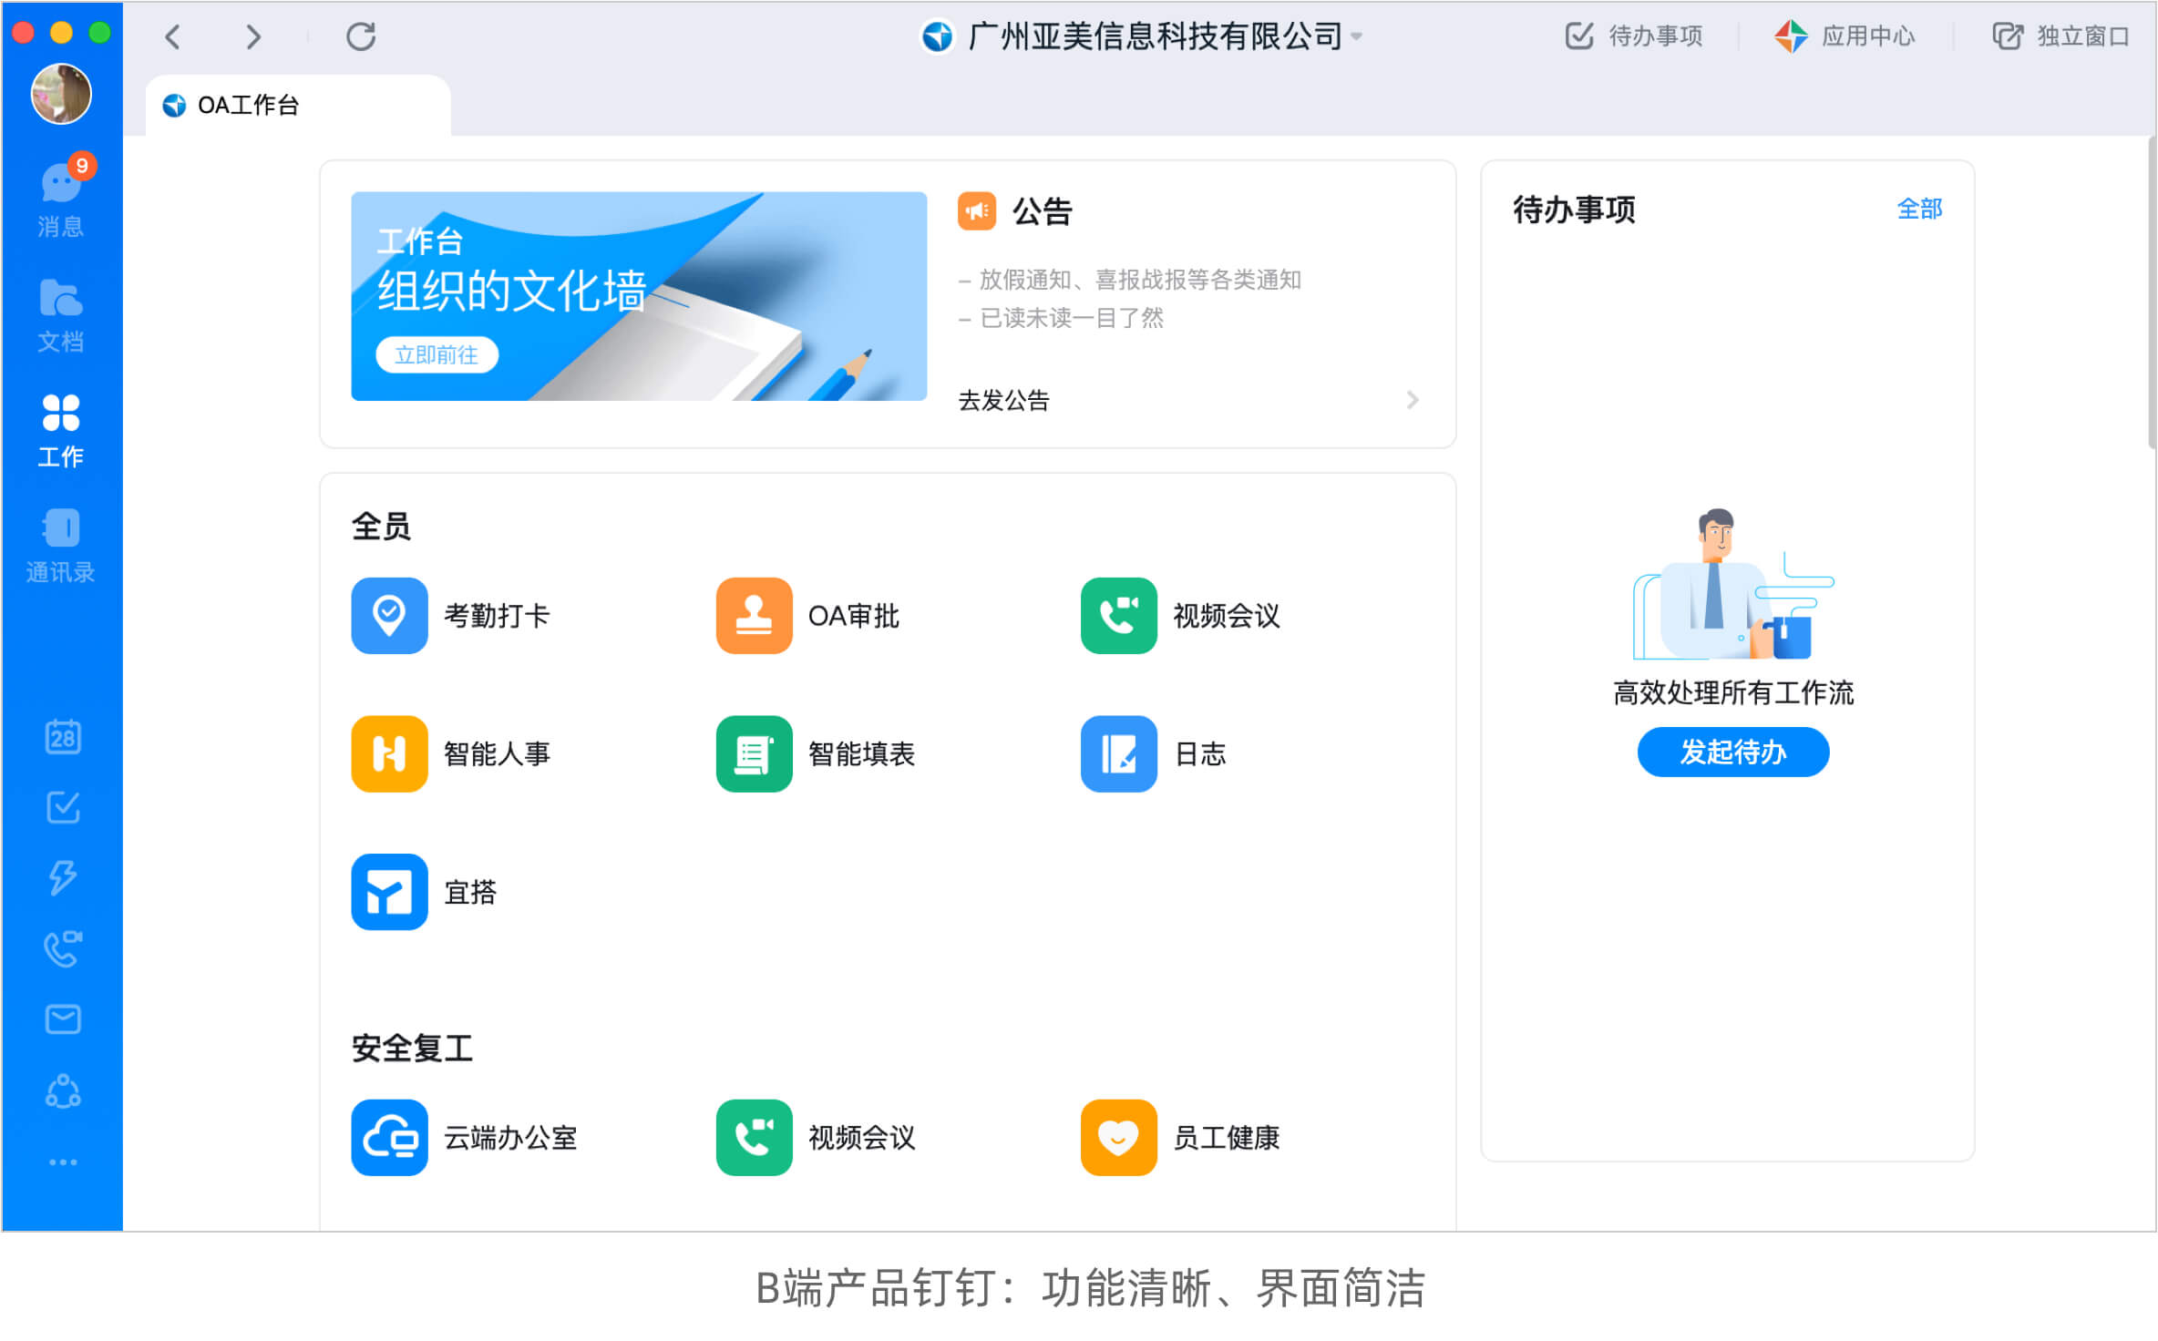Open the calendar icon in the sidebar
This screenshot has width=2158, height=1341.
point(63,737)
